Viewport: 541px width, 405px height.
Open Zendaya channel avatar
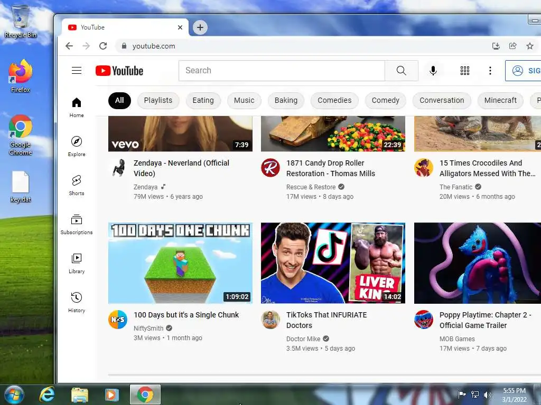click(x=118, y=168)
